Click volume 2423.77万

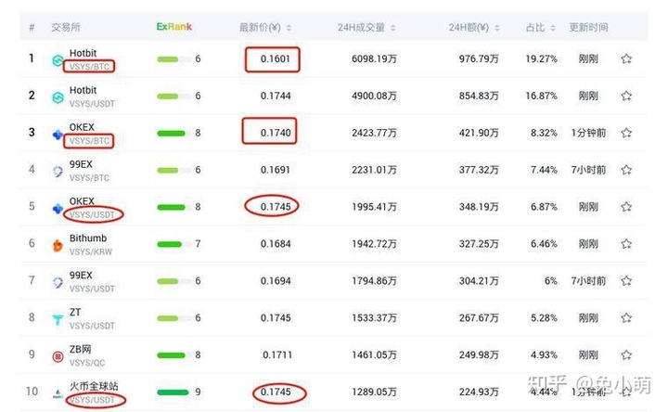click(x=374, y=133)
